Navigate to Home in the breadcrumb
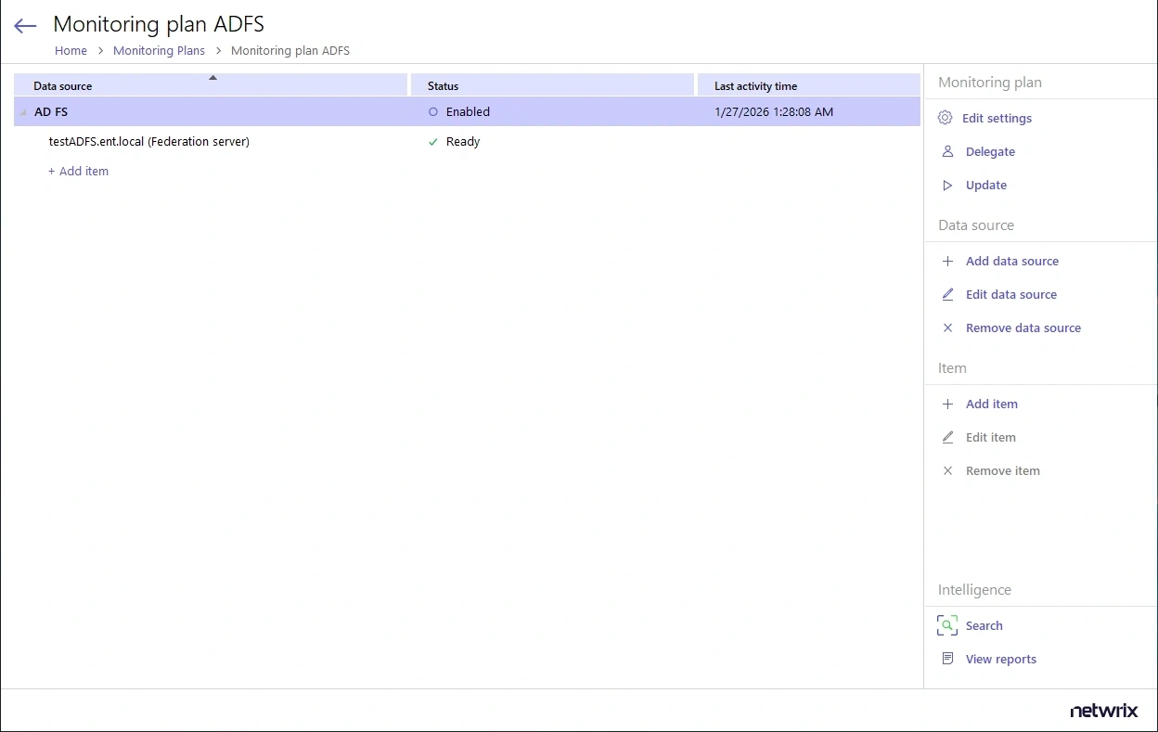Screen dimensions: 1158x732 click(71, 50)
